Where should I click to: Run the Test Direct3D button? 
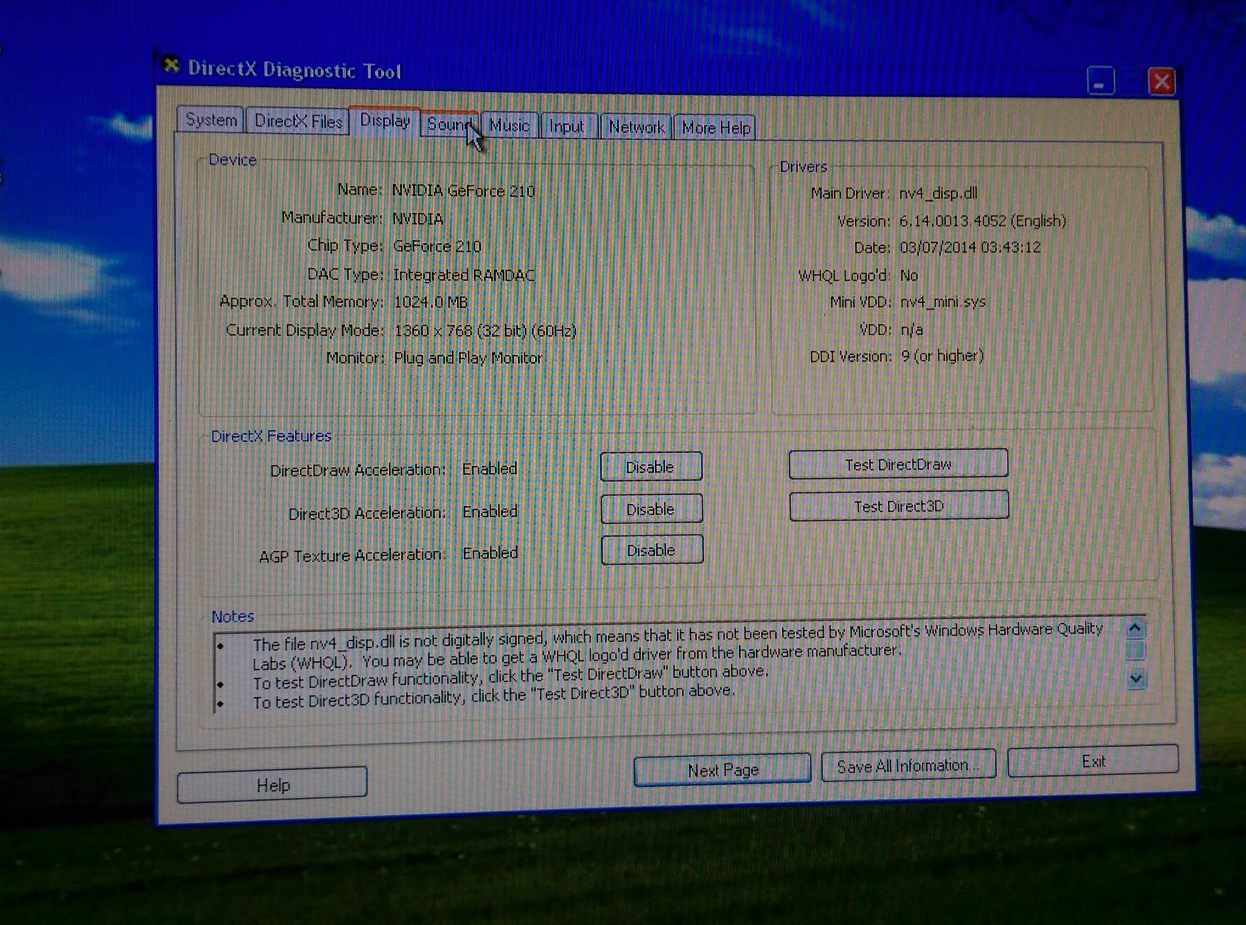pos(899,506)
